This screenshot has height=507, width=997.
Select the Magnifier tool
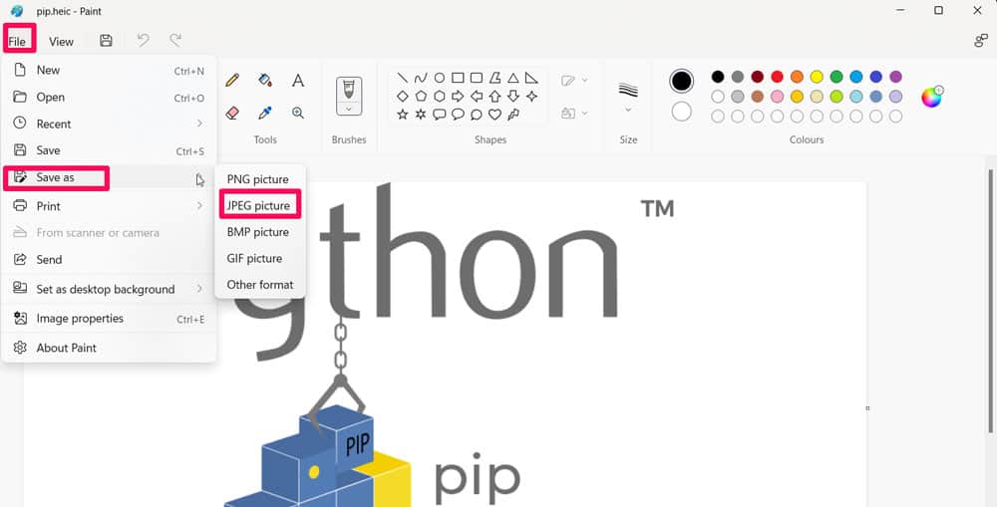tap(297, 114)
